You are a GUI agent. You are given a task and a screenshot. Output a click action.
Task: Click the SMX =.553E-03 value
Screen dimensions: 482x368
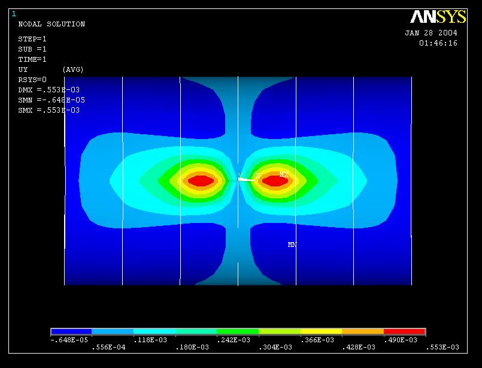point(49,110)
